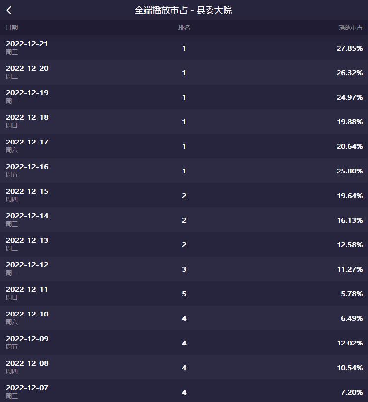Select the 2022-12-15 date row

coord(27,191)
